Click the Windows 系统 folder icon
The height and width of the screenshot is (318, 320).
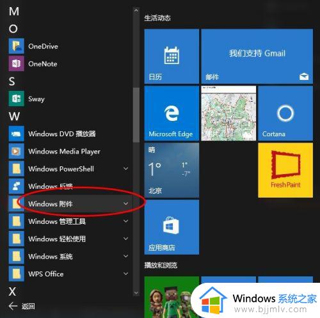pos(17,256)
